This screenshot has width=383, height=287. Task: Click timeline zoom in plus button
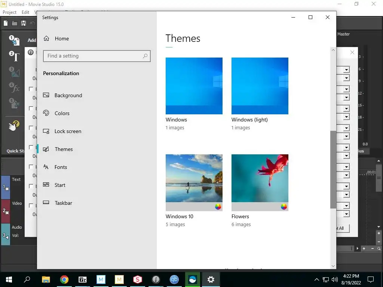pyautogui.click(x=364, y=249)
